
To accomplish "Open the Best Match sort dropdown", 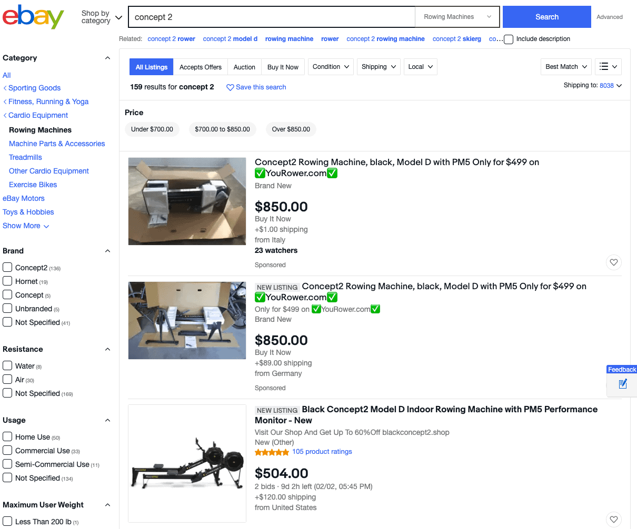I will pos(565,67).
